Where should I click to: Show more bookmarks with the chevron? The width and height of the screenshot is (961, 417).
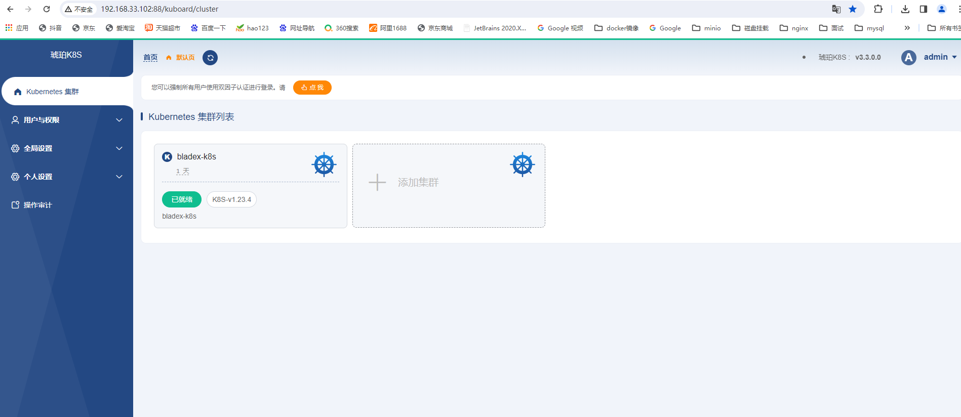point(907,28)
